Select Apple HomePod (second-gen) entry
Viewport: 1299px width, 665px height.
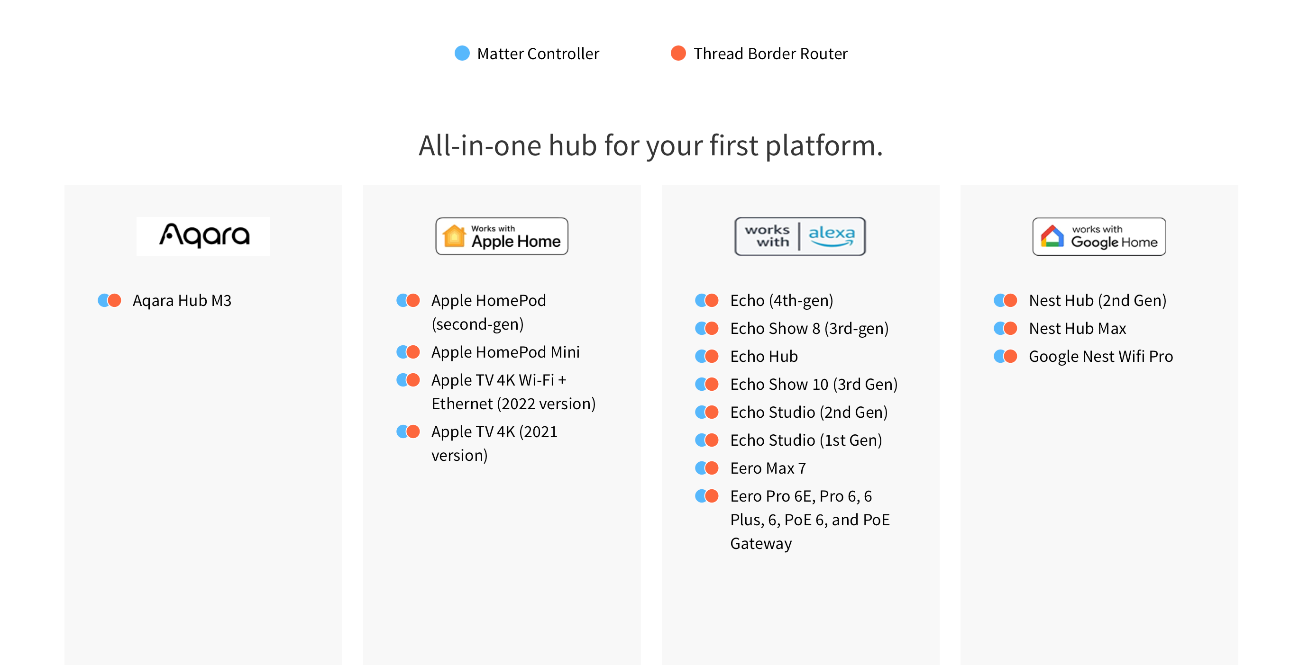coord(489,312)
